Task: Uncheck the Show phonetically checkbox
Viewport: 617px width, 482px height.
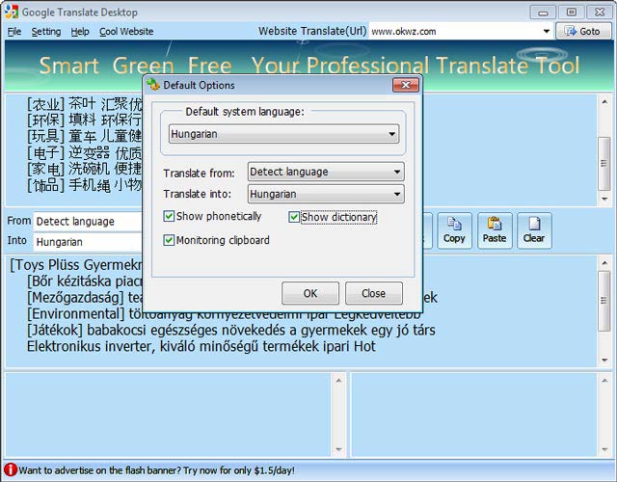Action: [170, 217]
